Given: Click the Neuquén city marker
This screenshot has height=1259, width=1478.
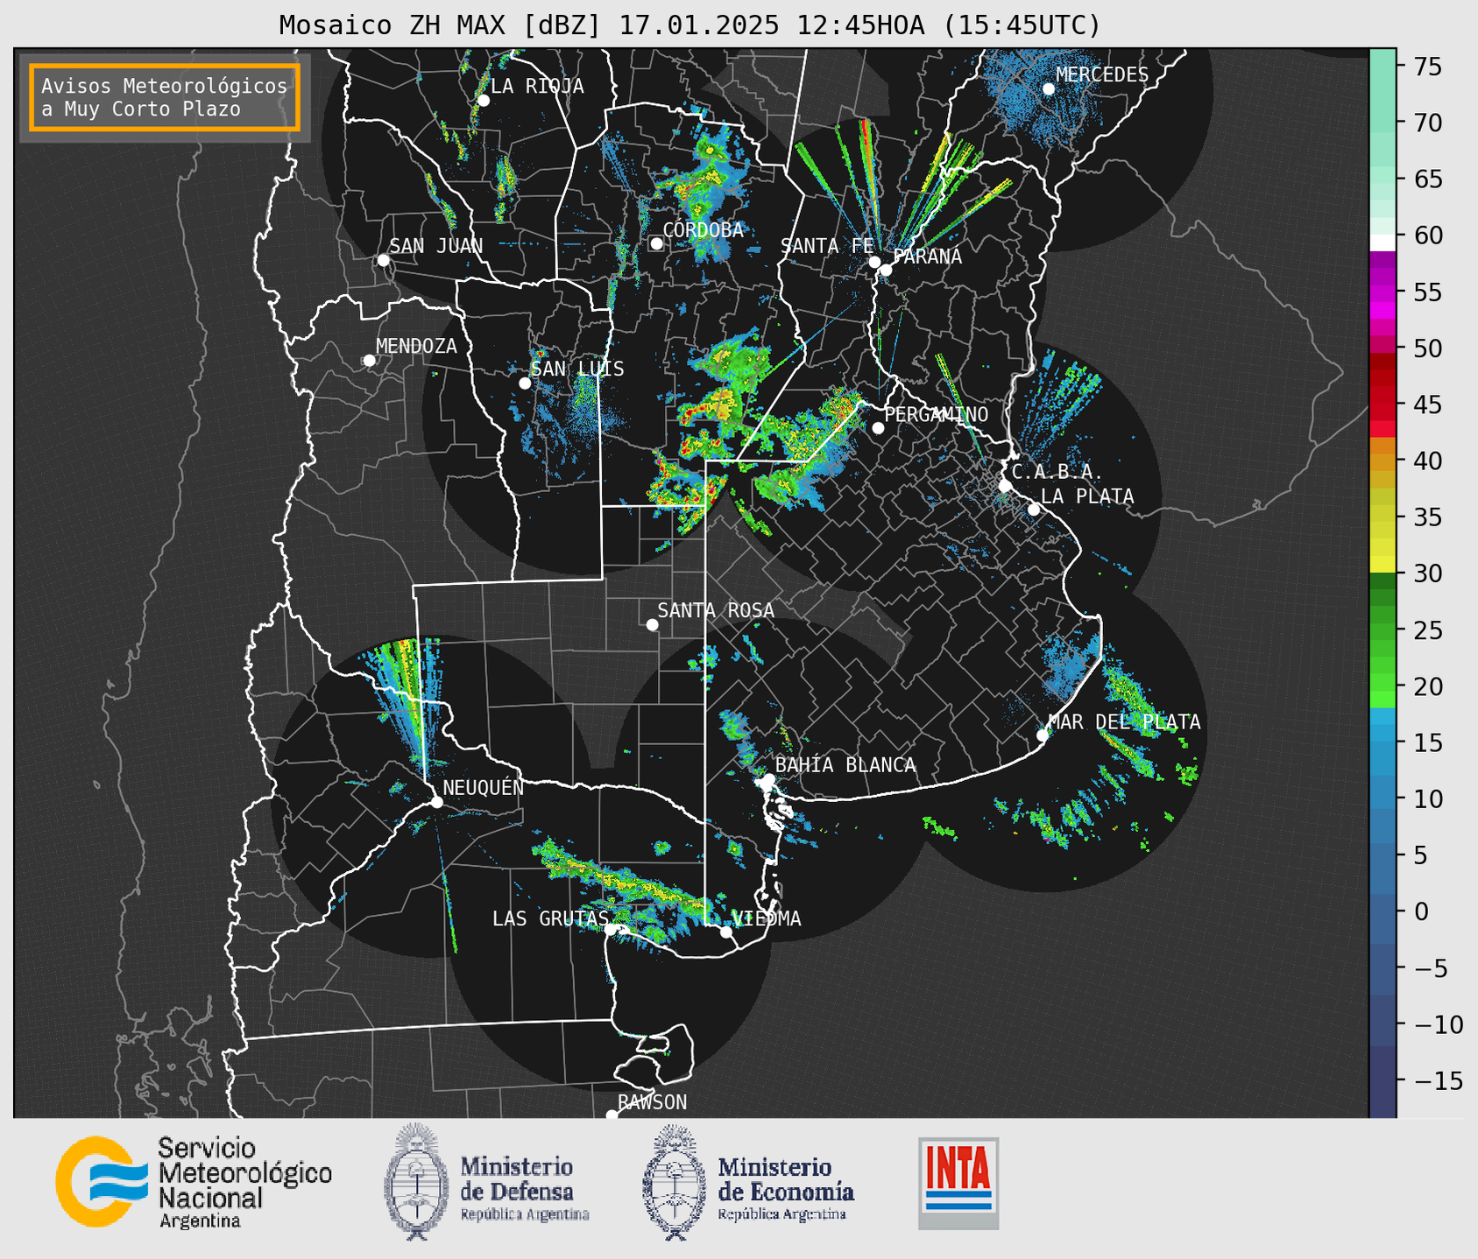Looking at the screenshot, I should (x=437, y=802).
